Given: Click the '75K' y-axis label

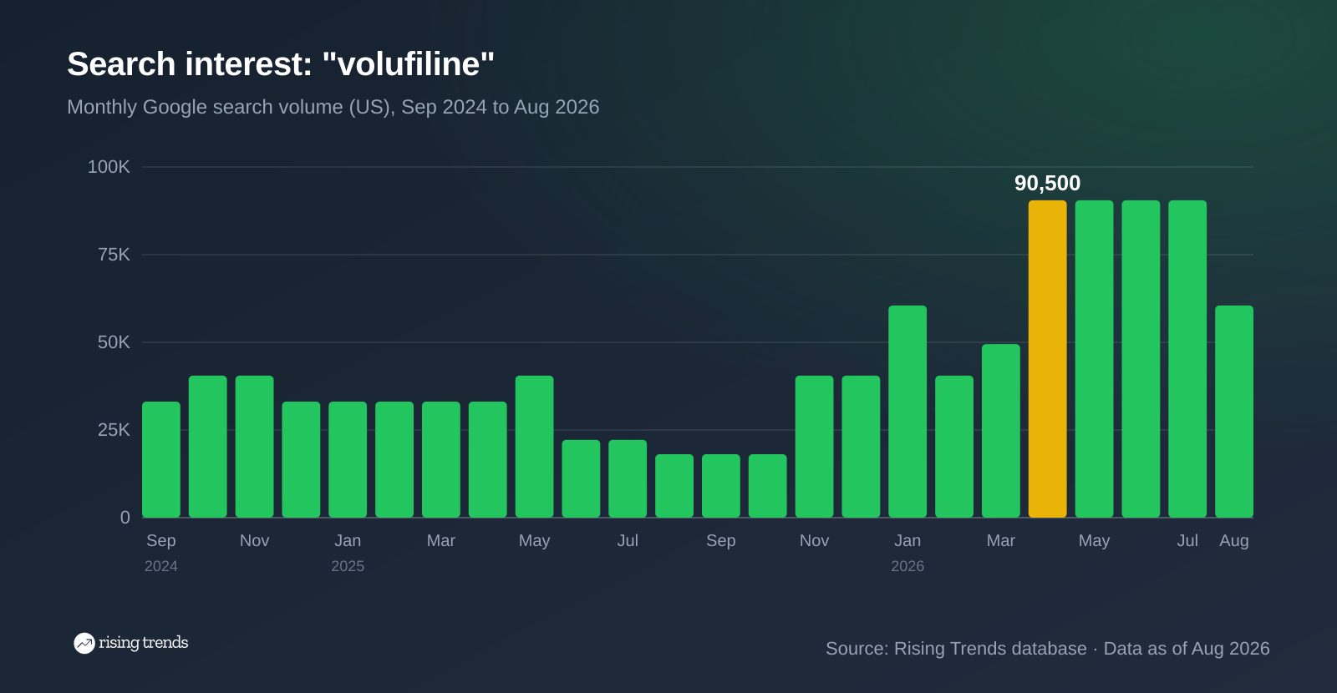Looking at the screenshot, I should click(114, 255).
